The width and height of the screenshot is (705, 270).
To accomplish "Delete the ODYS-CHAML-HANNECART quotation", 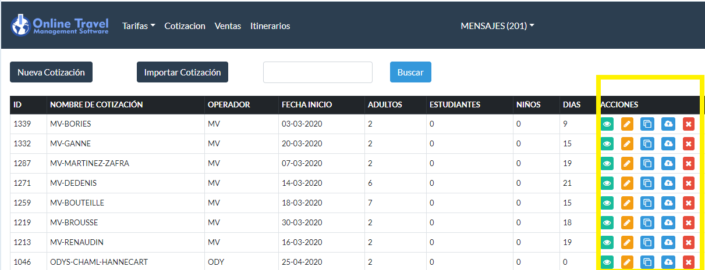I will click(x=688, y=262).
